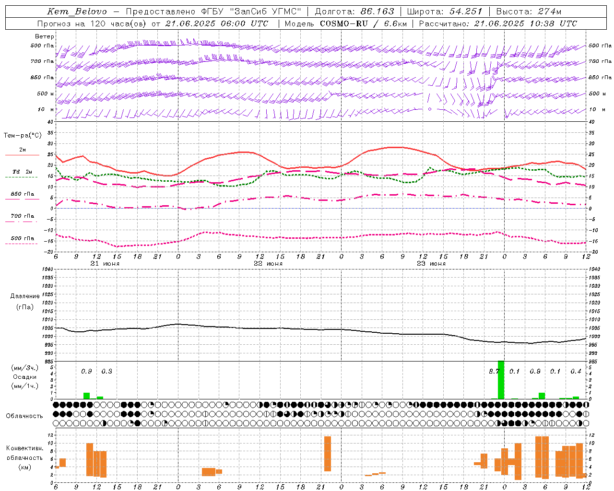Image resolution: width=614 pixels, height=491 pixels.
Task: Click the 8.7 precipitation value
Action: tap(494, 372)
